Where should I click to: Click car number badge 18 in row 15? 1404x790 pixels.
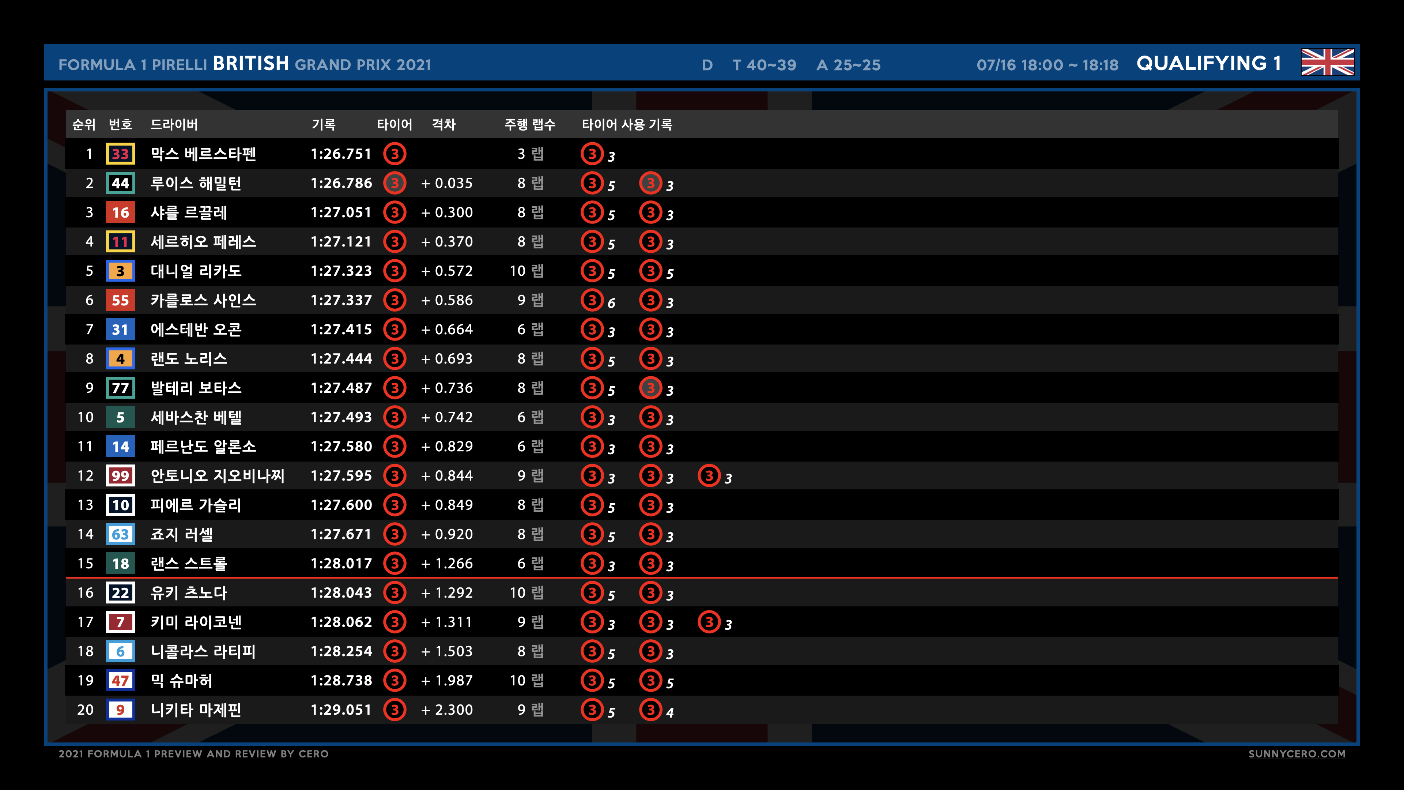pos(120,564)
